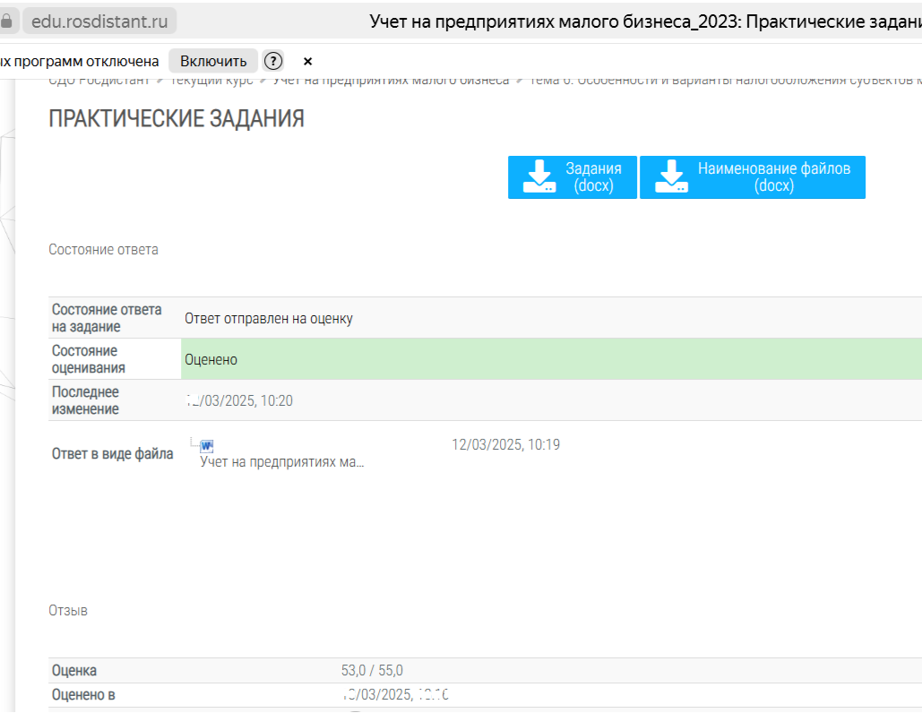Click the Последнее изменение date 10:20

238,401
